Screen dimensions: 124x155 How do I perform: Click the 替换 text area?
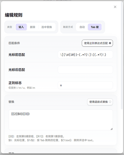(x=61, y=120)
